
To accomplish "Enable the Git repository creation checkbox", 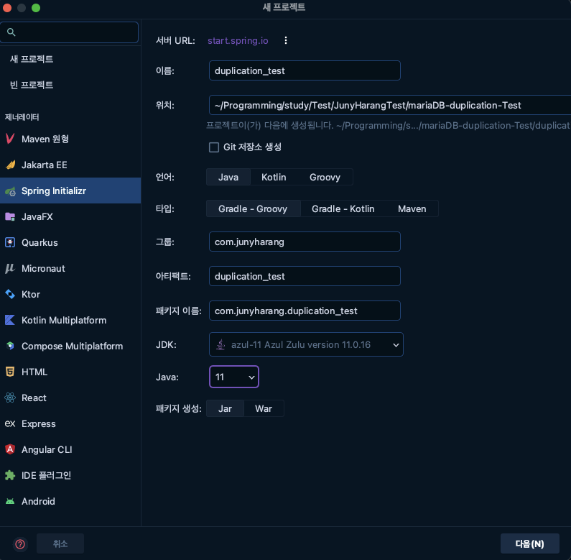I will [214, 147].
